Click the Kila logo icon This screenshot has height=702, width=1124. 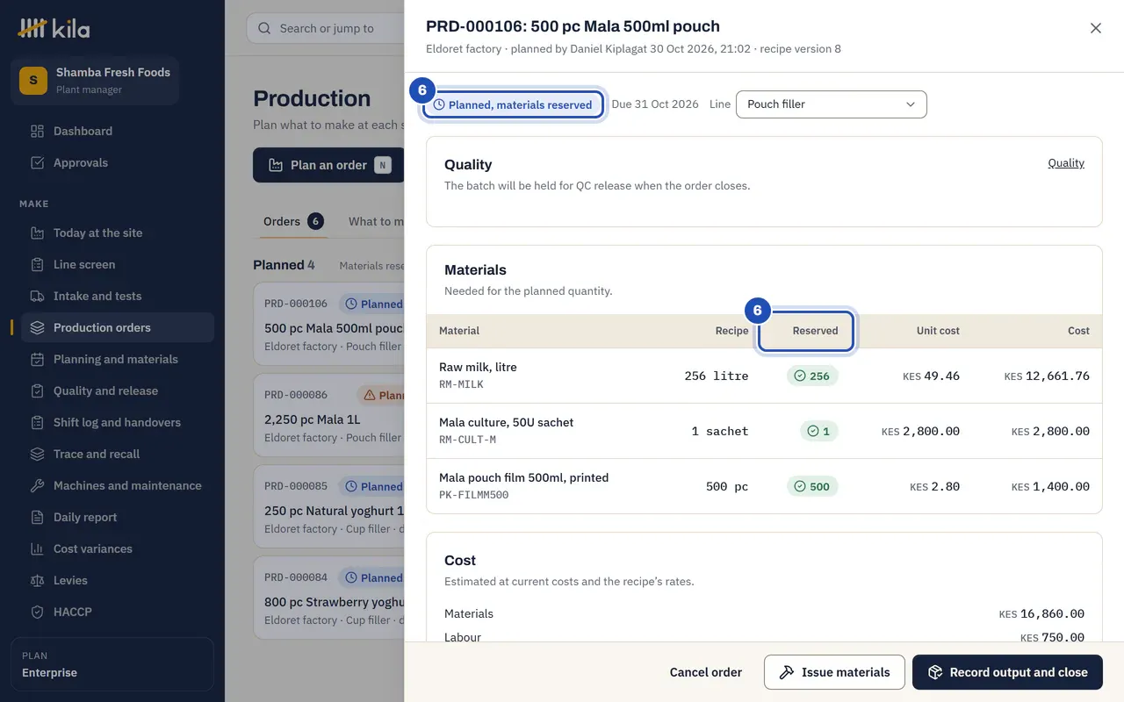pos(32,28)
